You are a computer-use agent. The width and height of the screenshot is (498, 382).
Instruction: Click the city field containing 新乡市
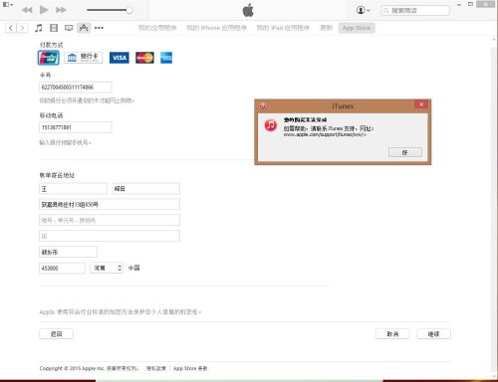(x=68, y=252)
